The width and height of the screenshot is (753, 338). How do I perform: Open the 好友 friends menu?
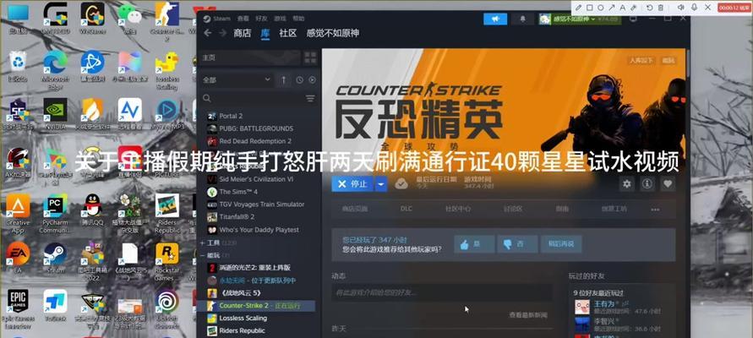click(261, 19)
